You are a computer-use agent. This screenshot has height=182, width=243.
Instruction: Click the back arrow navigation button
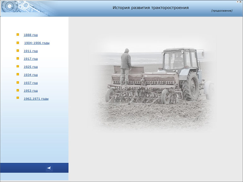[x=49, y=168]
